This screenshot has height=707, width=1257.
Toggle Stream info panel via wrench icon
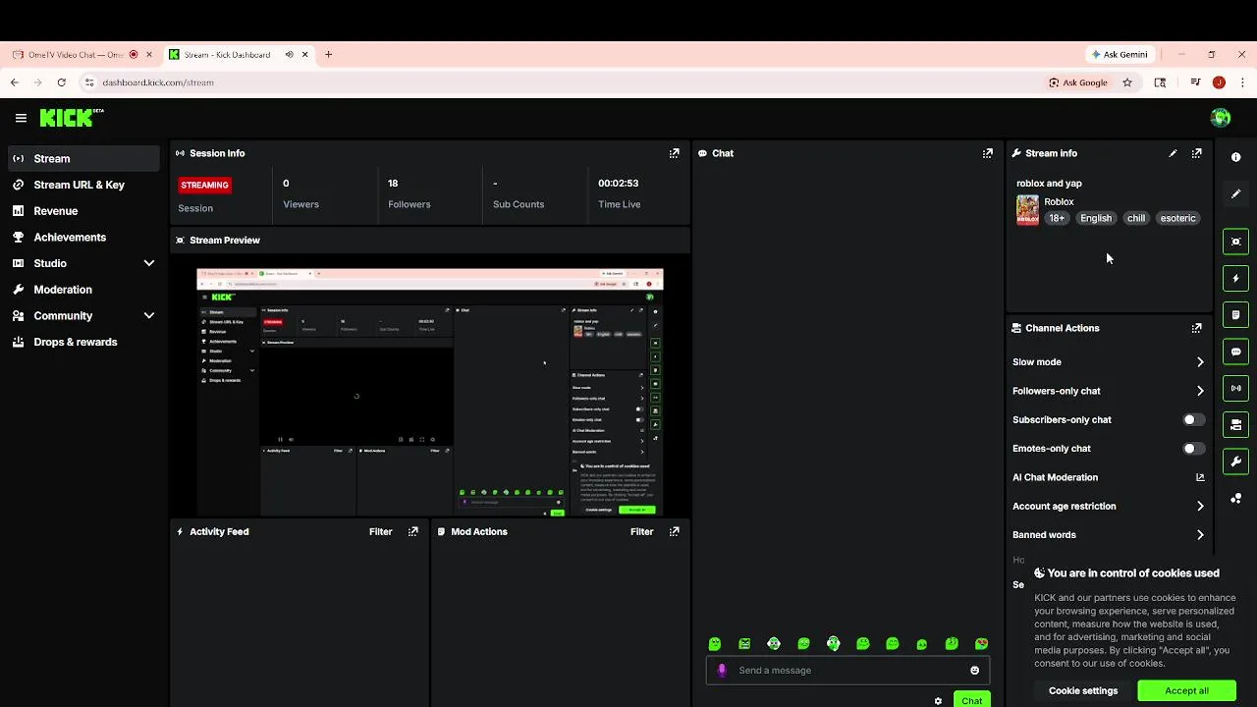point(1235,462)
